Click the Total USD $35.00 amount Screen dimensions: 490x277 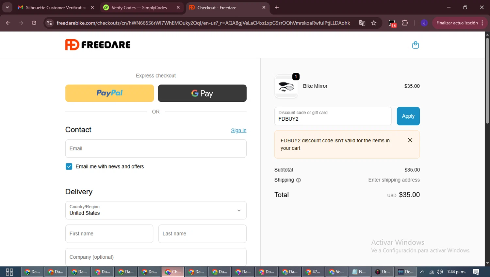click(403, 195)
